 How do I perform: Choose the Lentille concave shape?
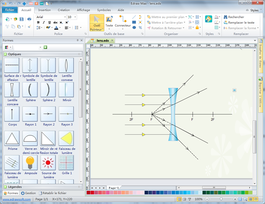(x=11, y=90)
